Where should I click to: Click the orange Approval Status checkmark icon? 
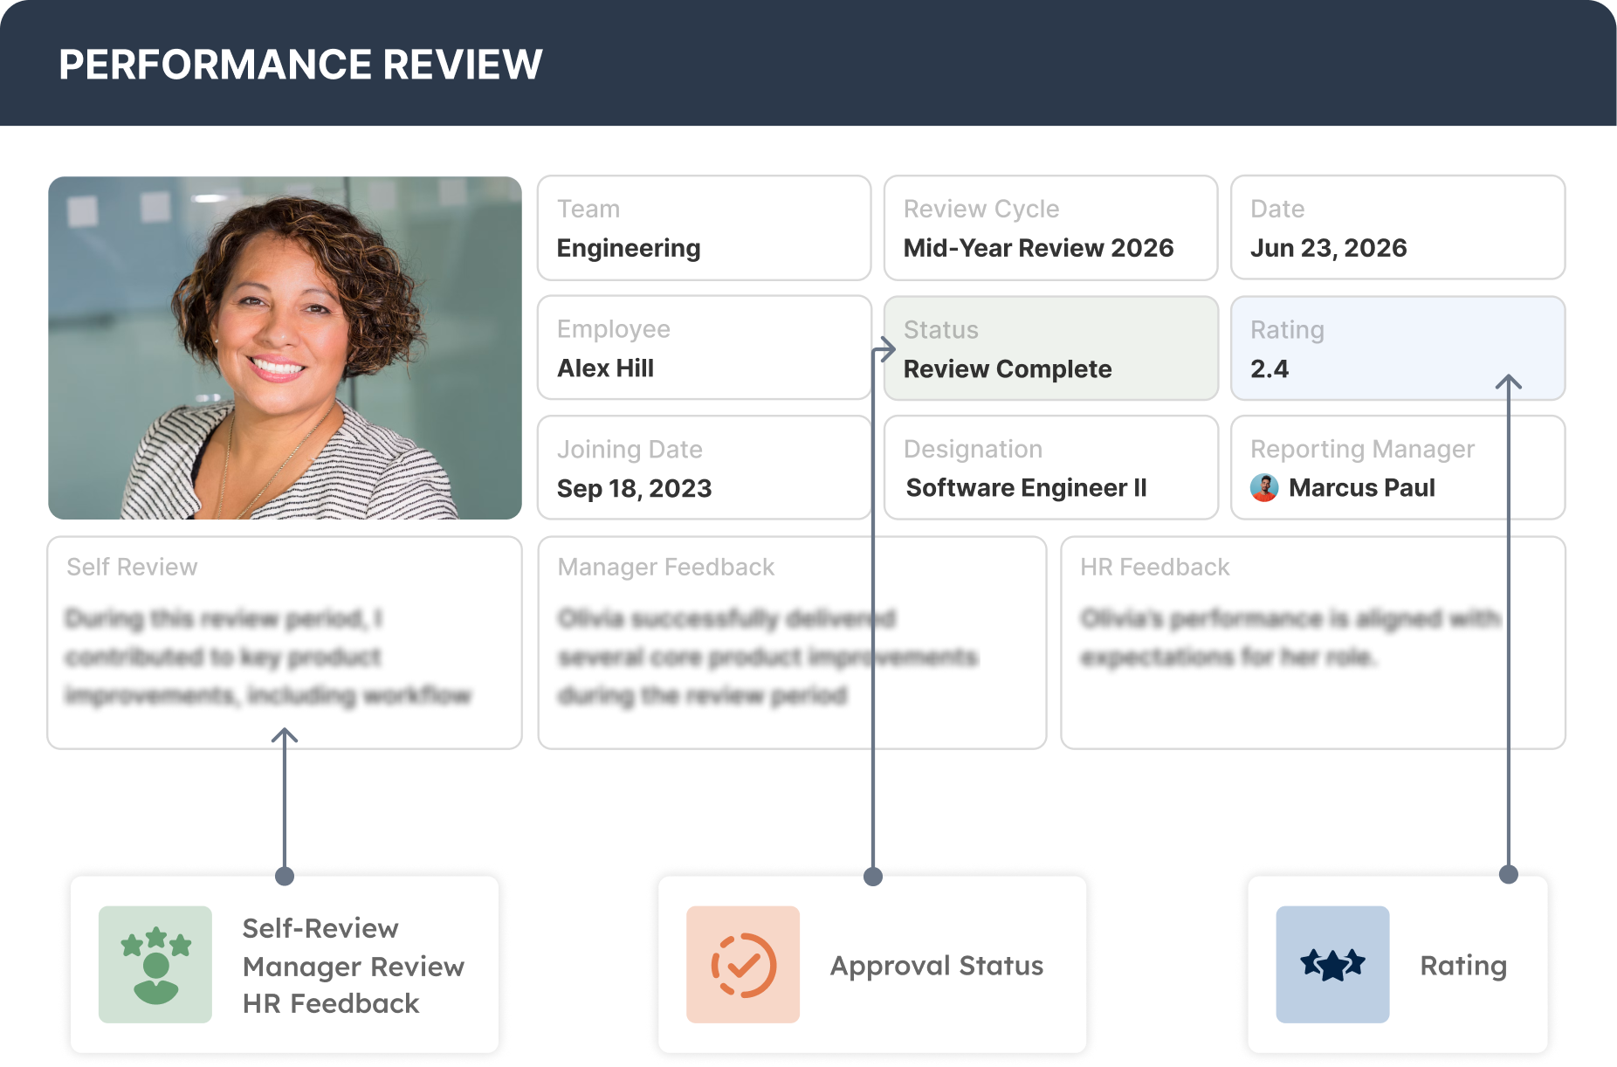click(x=743, y=964)
